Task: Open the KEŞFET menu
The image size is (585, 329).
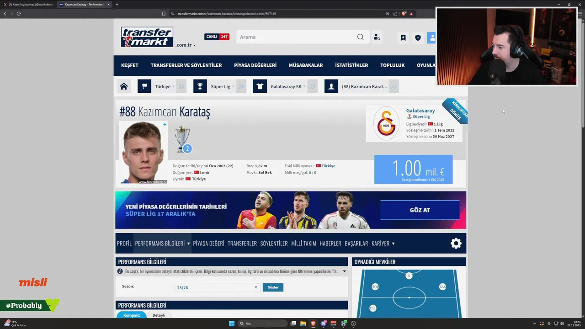Action: [130, 65]
